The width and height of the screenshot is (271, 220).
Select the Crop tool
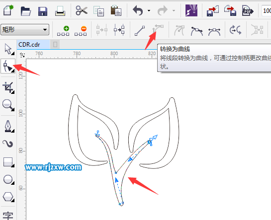tap(8, 87)
